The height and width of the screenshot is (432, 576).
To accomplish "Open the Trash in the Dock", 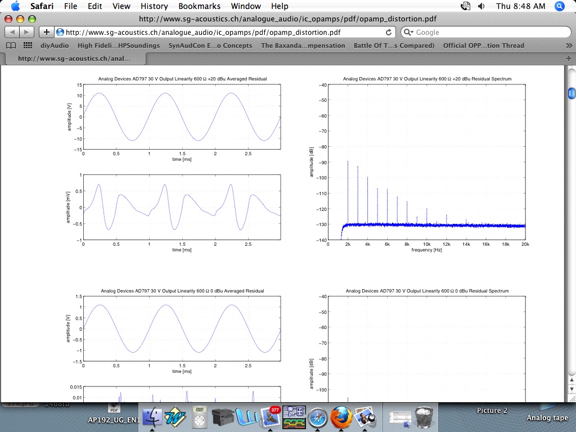I will [424, 418].
